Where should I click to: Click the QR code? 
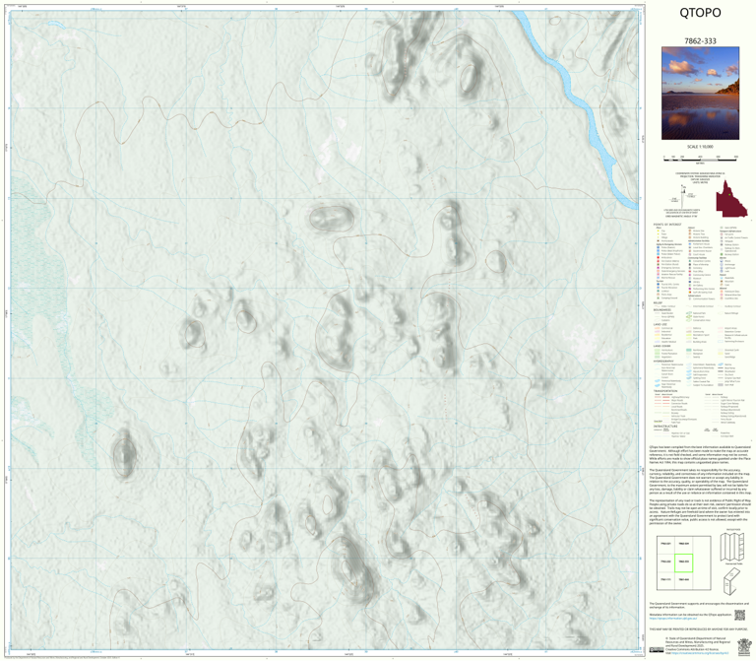(739, 615)
